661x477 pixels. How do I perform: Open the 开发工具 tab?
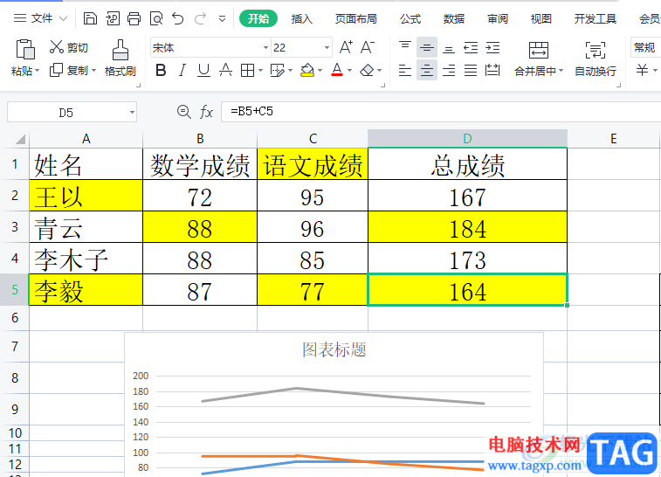click(596, 18)
